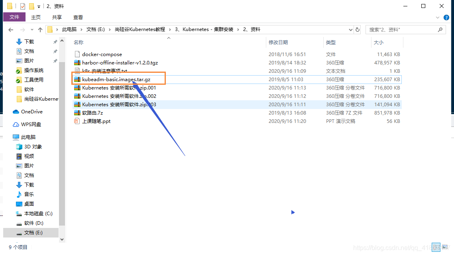Open Help via the blue question mark icon

446,17
